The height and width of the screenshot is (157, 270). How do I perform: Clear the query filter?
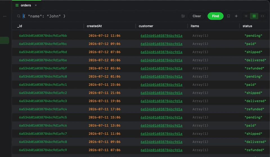click(197, 16)
